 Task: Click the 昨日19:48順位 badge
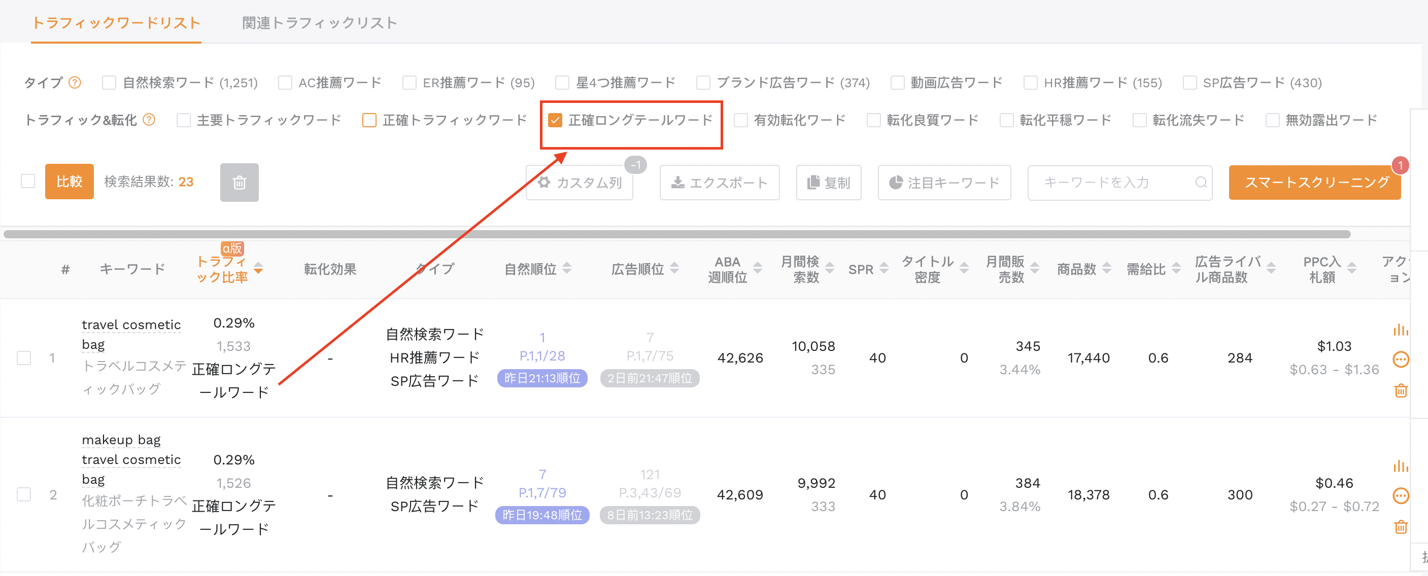542,515
